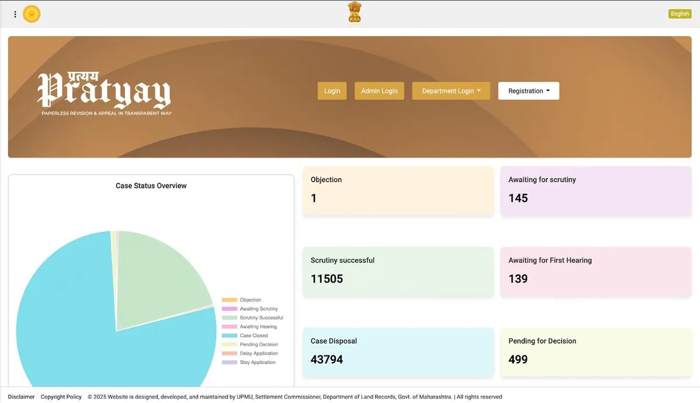Viewport: 700px width, 403px height.
Task: Open the three-dot kebab menu icon
Action: [x=15, y=13]
